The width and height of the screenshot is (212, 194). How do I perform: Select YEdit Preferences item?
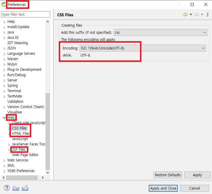click(x=21, y=171)
